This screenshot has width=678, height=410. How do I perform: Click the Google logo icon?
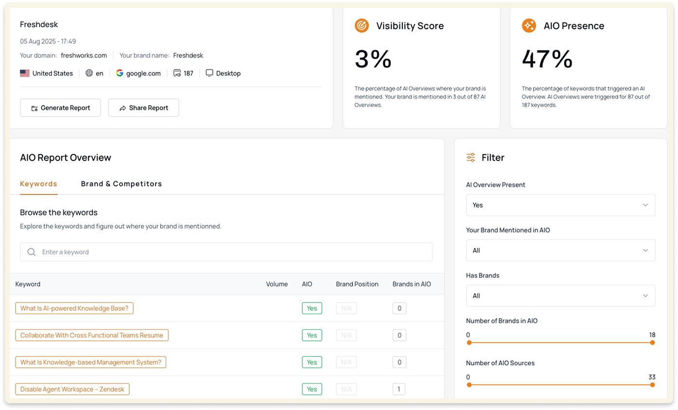pyautogui.click(x=120, y=73)
